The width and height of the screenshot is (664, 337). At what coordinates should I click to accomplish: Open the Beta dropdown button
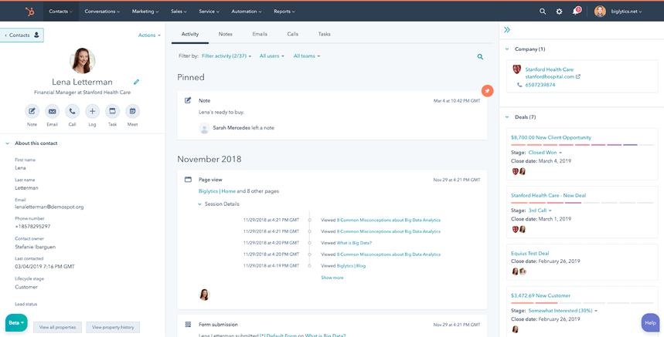coord(16,322)
